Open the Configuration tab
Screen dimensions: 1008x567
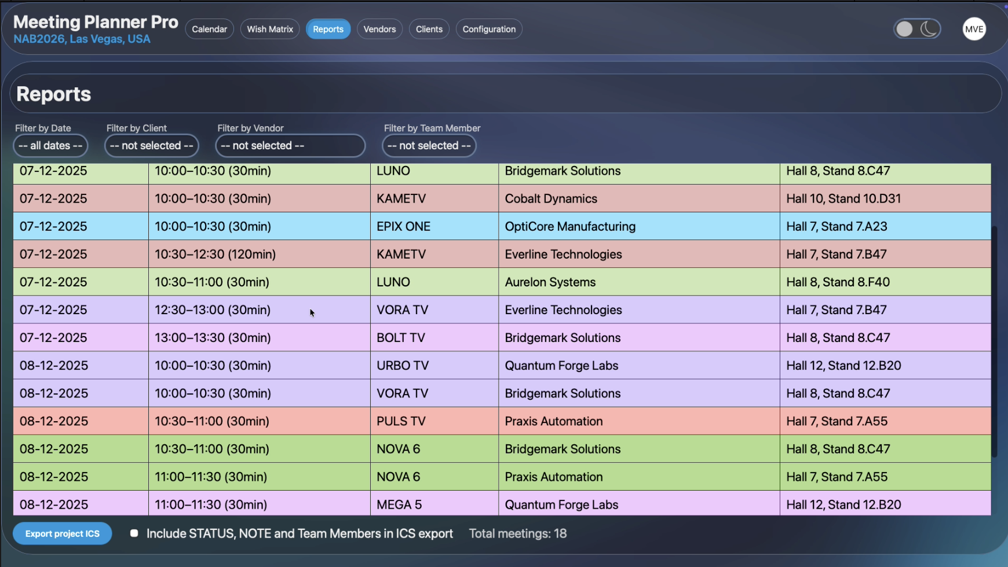(x=489, y=29)
